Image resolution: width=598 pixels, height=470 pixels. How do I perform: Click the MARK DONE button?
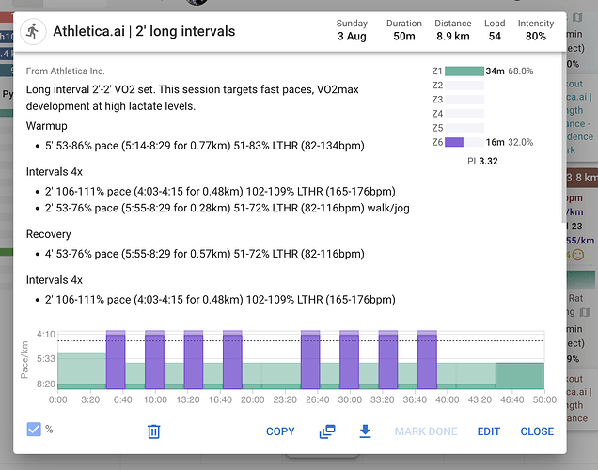pos(426,431)
